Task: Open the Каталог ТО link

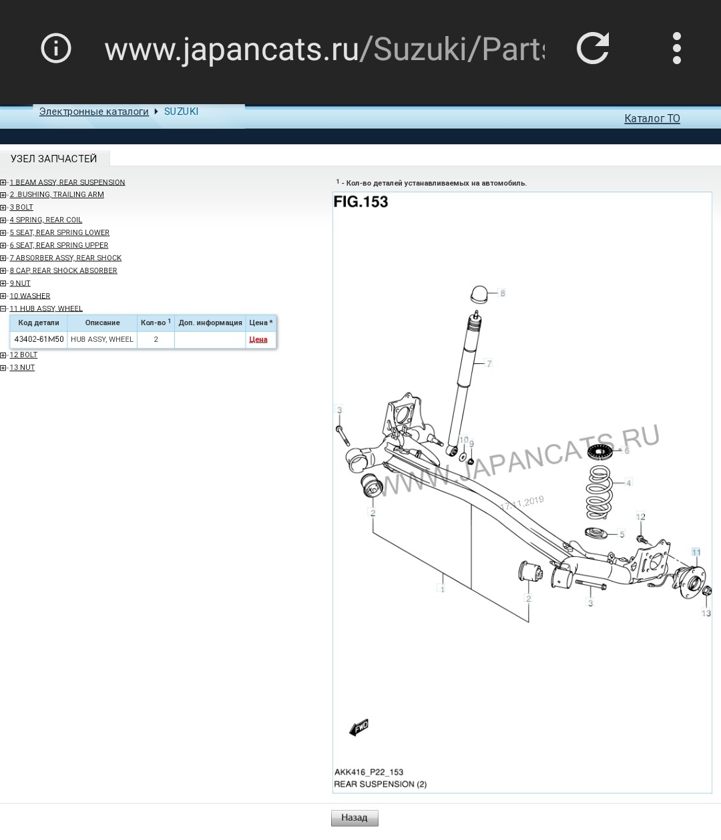Action: tap(652, 119)
